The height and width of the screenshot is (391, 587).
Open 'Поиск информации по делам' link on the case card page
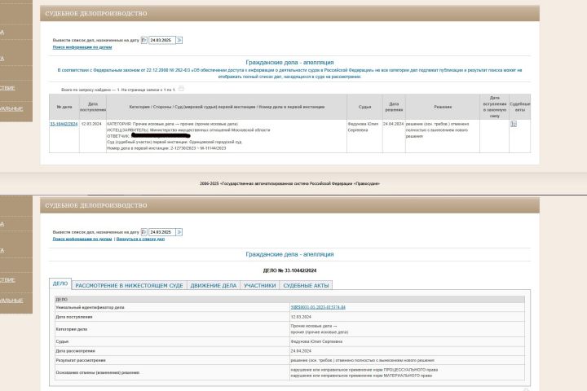click(x=82, y=239)
